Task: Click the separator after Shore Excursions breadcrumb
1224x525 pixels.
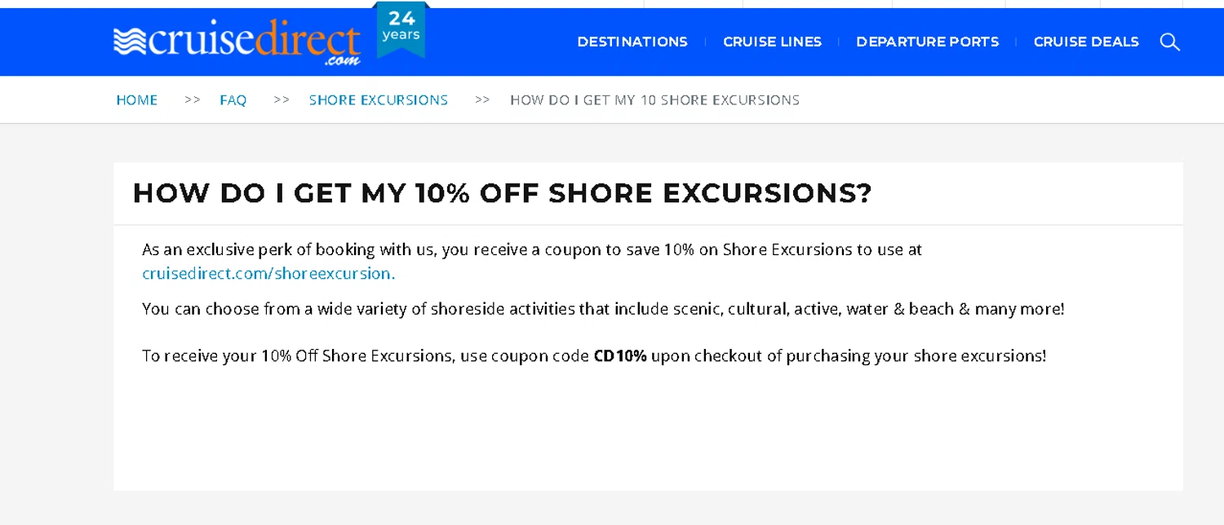Action: coord(482,100)
